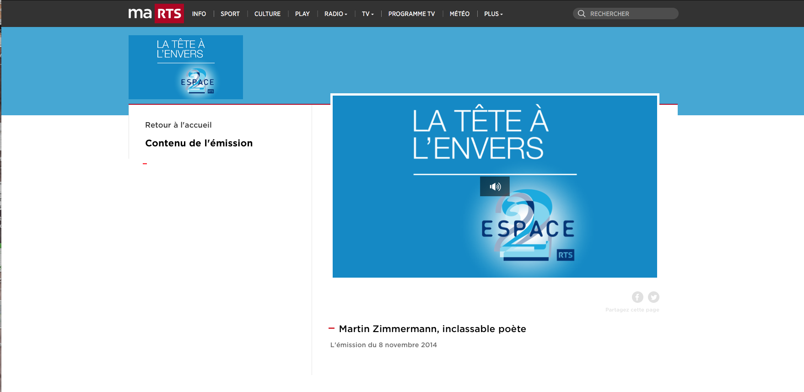Open PROGRAMME TV in the navigation bar
The height and width of the screenshot is (392, 804).
[412, 14]
